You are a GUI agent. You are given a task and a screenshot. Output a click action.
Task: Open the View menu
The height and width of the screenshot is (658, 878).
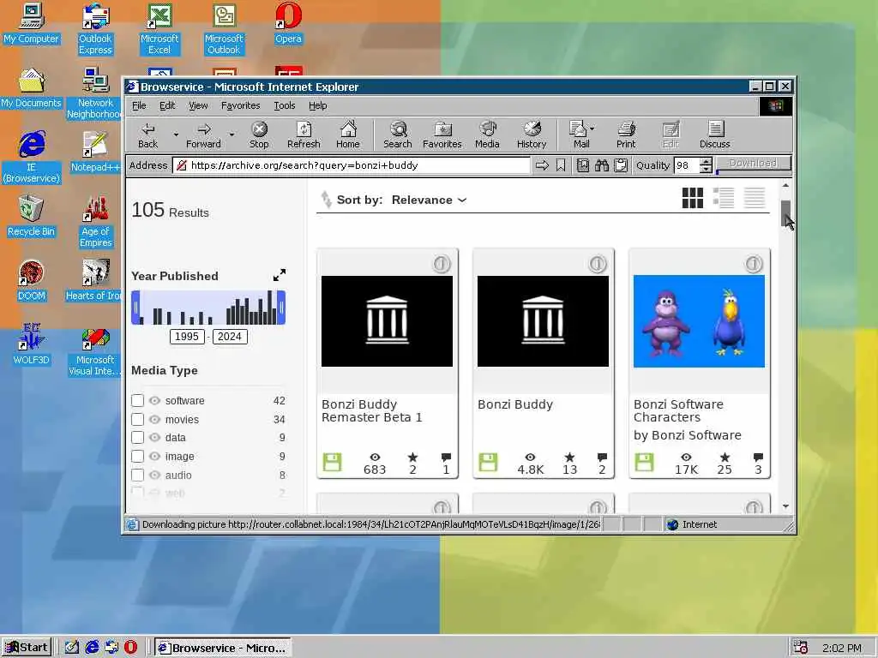point(198,105)
